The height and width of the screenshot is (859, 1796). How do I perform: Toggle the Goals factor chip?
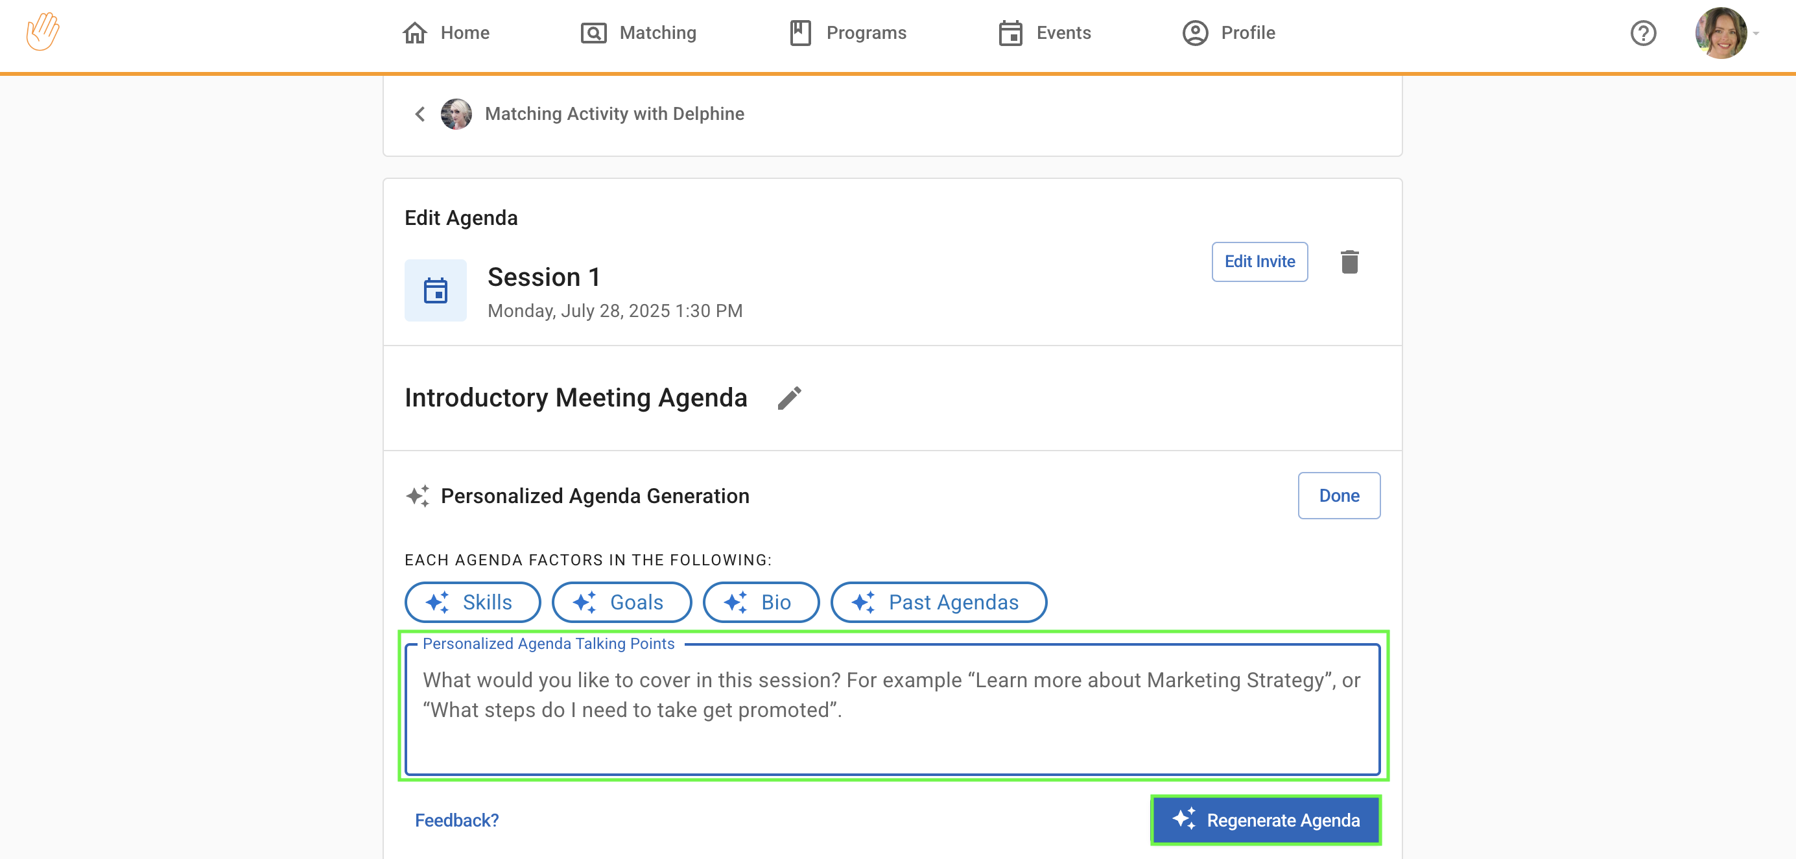pos(621,602)
